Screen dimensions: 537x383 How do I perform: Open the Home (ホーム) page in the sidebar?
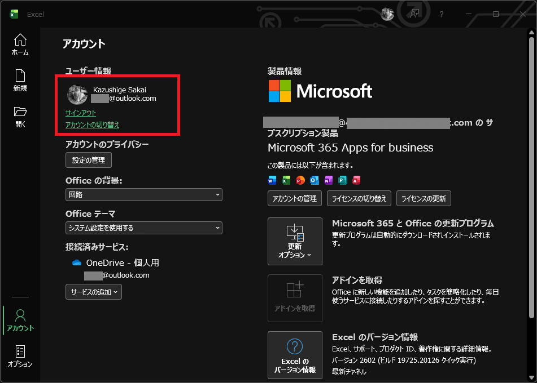(x=20, y=44)
